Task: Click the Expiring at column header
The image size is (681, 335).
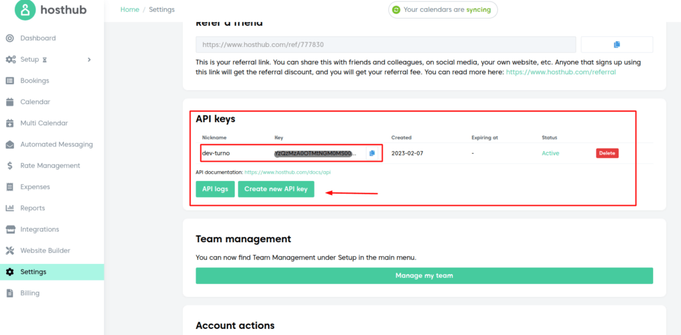Action: 485,137
